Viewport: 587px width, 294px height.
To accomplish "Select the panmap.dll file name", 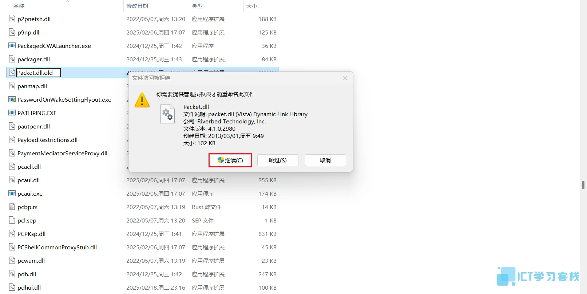I will pos(32,86).
